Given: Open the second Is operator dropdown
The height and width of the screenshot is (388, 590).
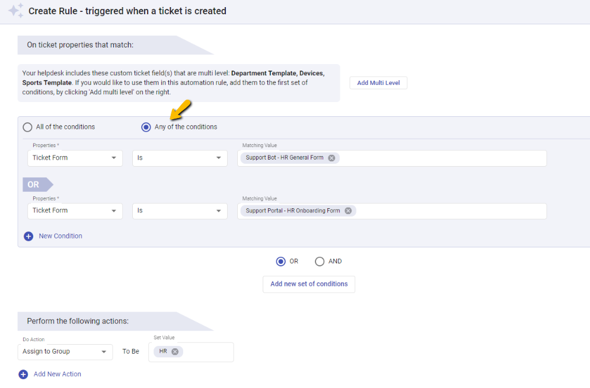Looking at the screenshot, I should (x=180, y=211).
